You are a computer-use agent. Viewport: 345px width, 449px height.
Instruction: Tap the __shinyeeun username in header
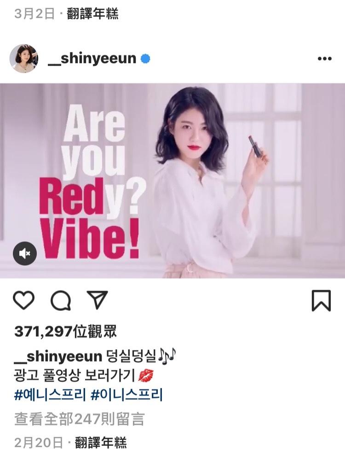point(92,58)
